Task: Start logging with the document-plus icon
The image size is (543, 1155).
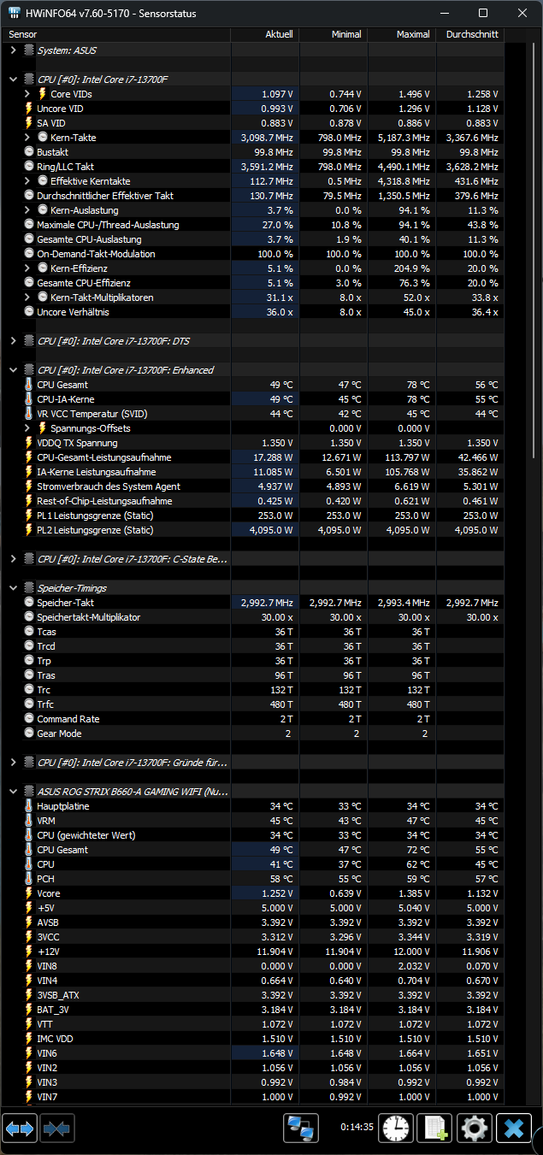Action: pos(435,1128)
